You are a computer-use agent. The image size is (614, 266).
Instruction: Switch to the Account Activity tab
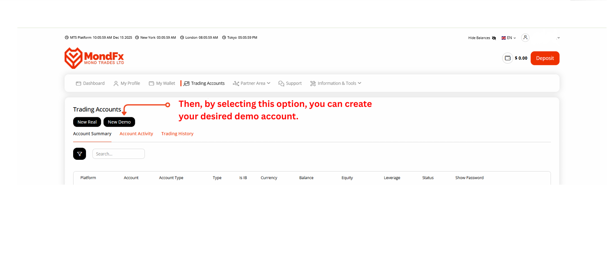(x=136, y=134)
